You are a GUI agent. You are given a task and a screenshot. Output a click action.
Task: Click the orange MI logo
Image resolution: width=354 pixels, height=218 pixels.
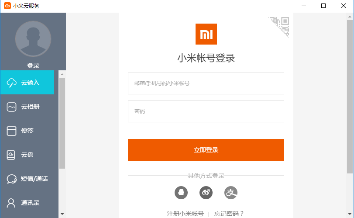[206, 34]
